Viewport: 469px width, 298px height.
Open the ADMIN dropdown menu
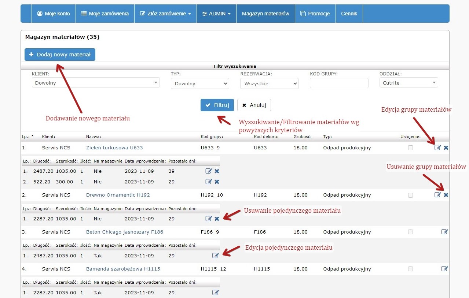216,14
